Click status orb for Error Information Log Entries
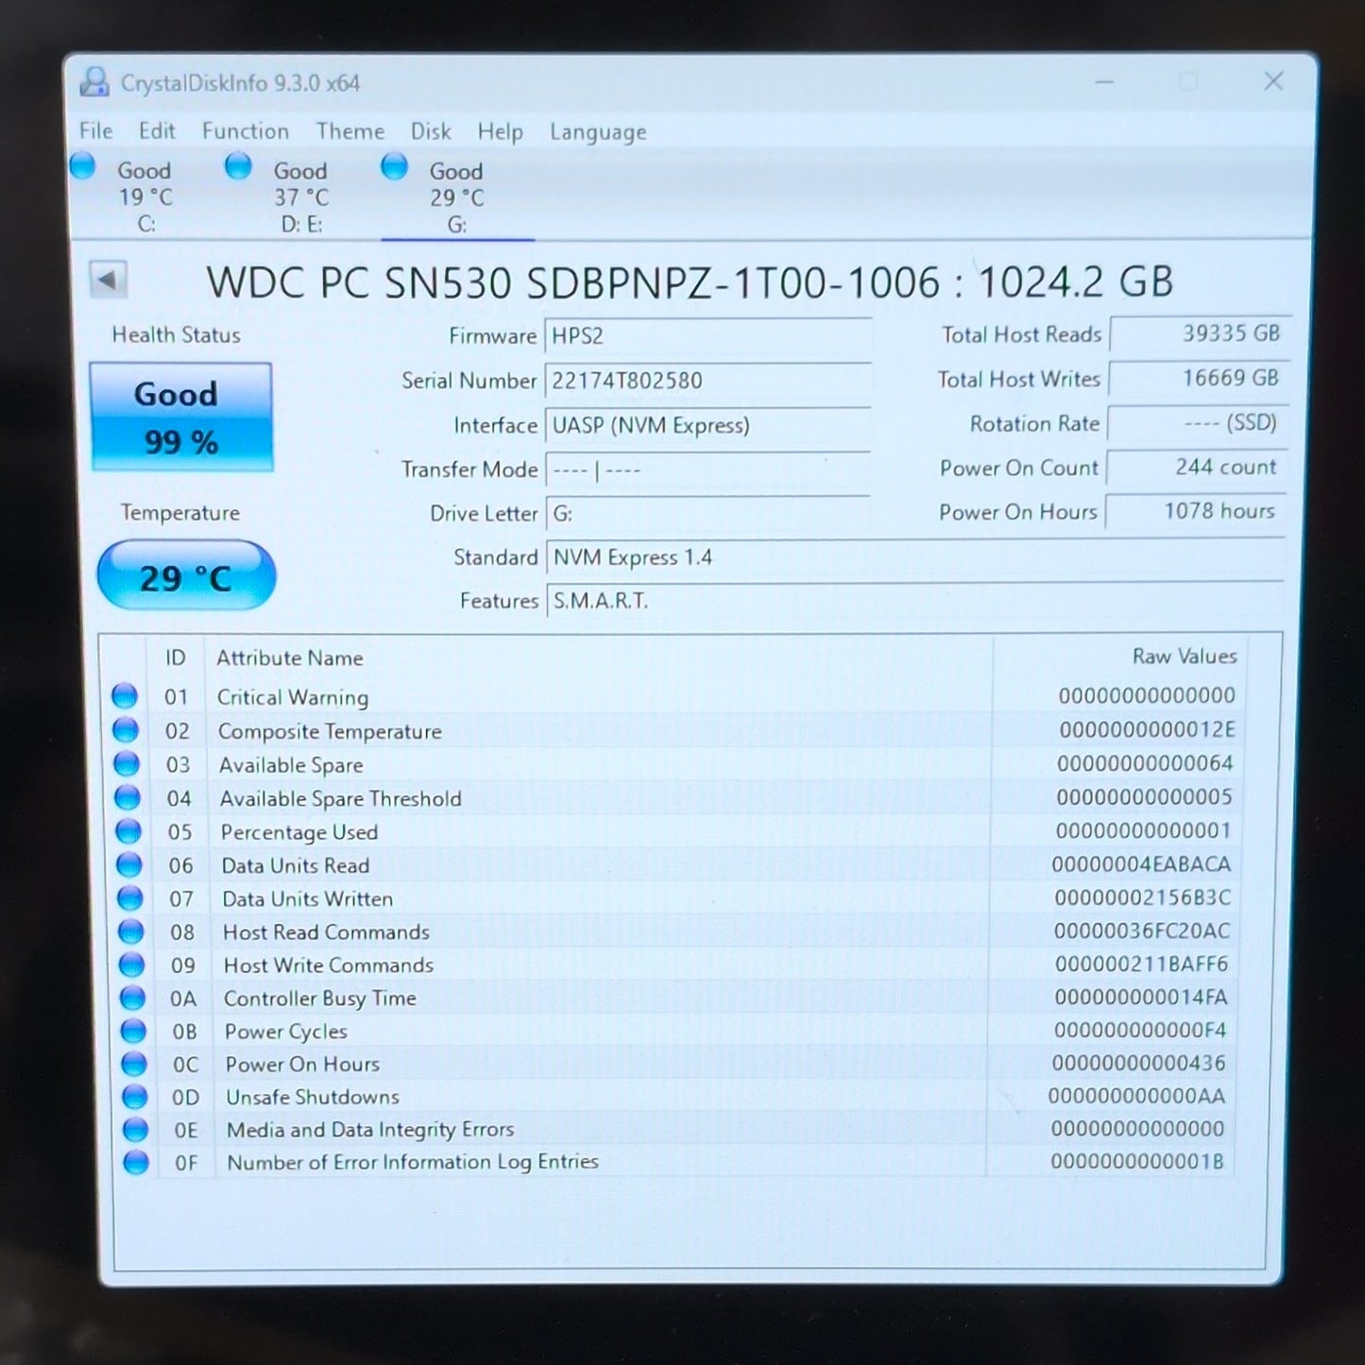This screenshot has height=1365, width=1365. click(x=137, y=1162)
